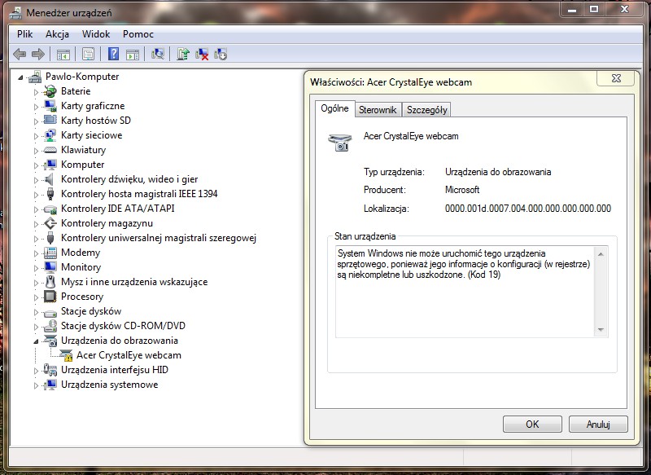The width and height of the screenshot is (651, 475).
Task: Select the Ogólne tab
Action: coord(334,108)
